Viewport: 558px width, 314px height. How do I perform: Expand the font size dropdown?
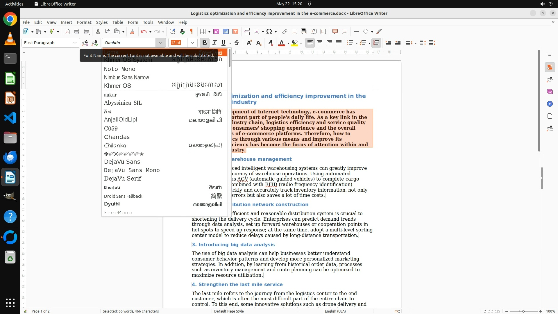click(x=192, y=43)
